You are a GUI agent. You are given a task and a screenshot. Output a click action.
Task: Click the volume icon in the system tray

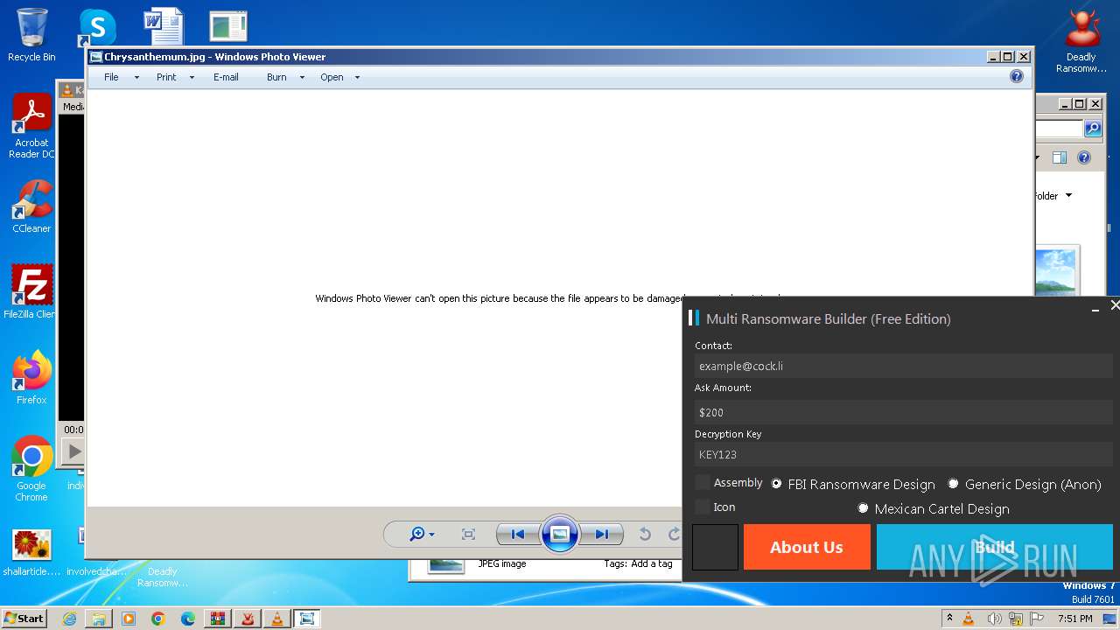tap(994, 619)
